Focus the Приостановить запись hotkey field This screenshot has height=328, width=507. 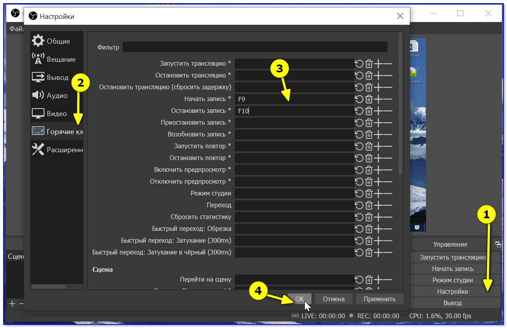click(x=295, y=123)
